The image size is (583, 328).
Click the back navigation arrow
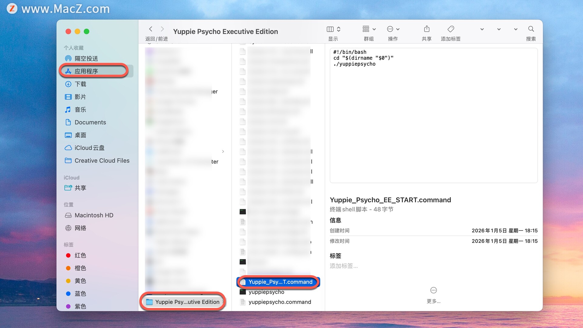tap(151, 29)
